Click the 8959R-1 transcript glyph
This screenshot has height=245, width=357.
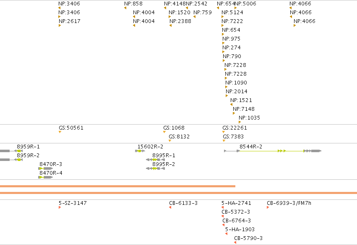(11, 151)
